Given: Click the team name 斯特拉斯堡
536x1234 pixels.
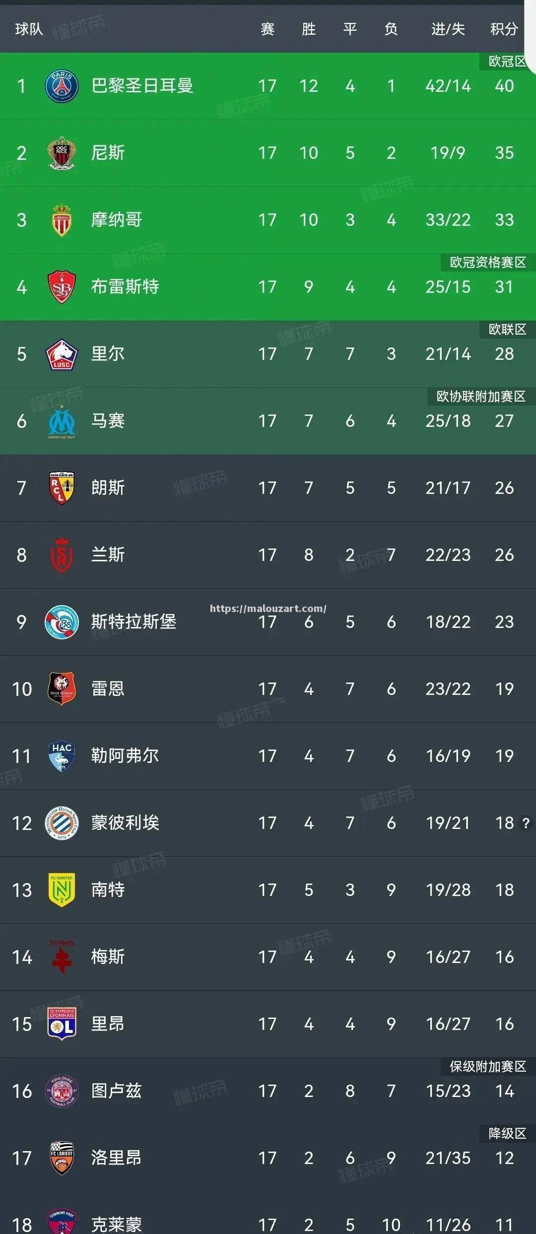Looking at the screenshot, I should (133, 621).
